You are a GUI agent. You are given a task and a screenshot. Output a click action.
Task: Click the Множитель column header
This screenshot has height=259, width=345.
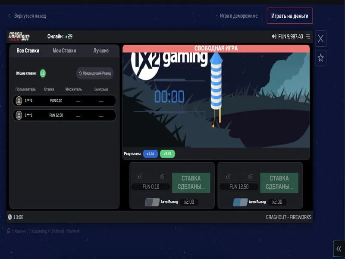pos(73,89)
